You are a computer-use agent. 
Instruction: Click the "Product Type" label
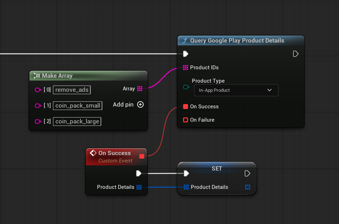pos(208,81)
